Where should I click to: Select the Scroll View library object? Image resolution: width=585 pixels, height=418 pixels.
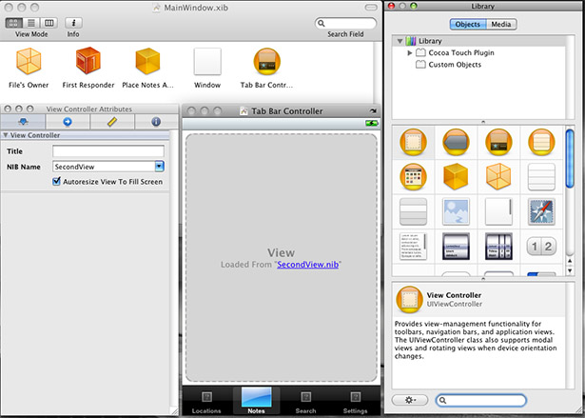(x=498, y=211)
